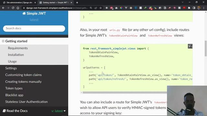This screenshot has width=207, height=116.
Task: Open Stateless User Authentication page
Action: pos(27,102)
